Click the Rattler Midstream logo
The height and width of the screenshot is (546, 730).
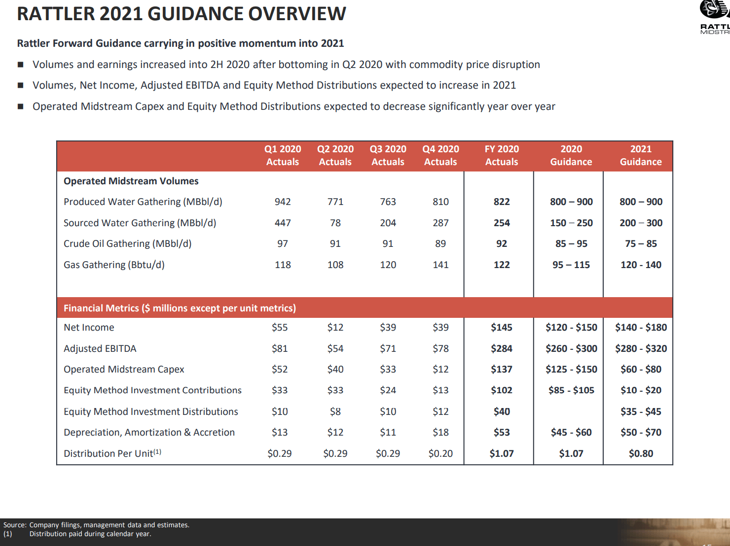coord(715,17)
